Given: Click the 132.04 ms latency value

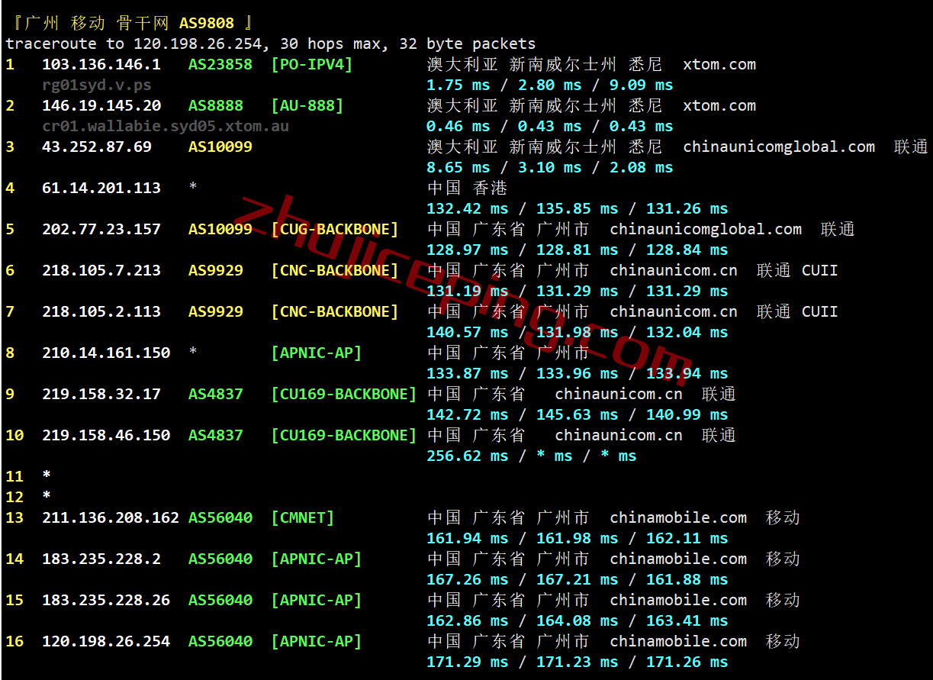Looking at the screenshot, I should pyautogui.click(x=687, y=333).
